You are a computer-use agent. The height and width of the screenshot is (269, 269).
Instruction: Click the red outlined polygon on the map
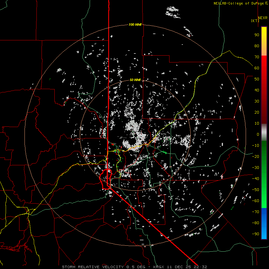click(x=106, y=179)
